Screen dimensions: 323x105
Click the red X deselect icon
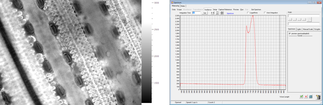click(x=306, y=97)
